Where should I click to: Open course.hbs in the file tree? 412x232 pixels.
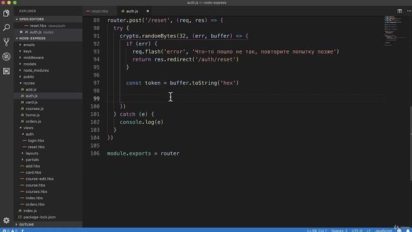coord(35,185)
